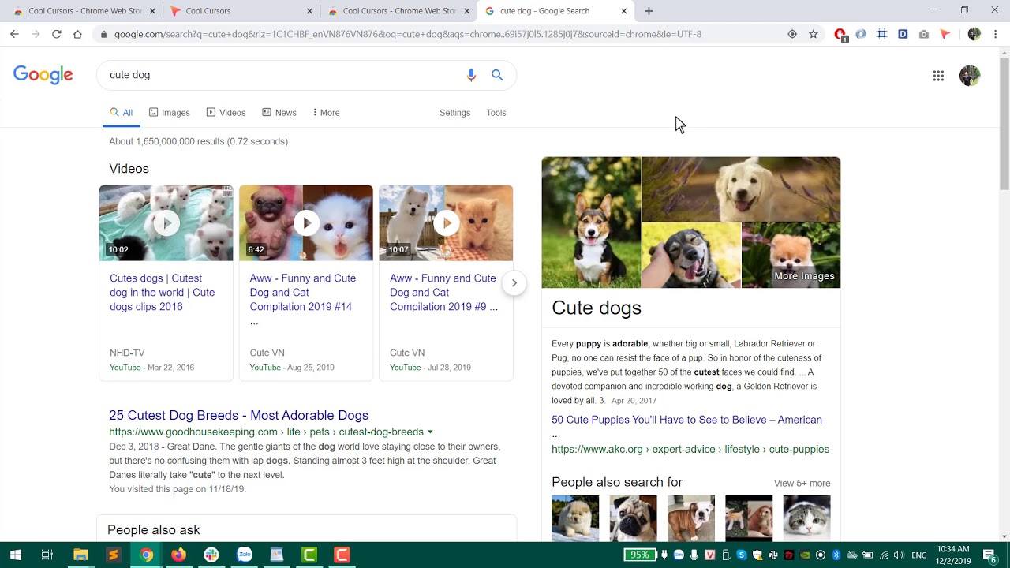Go back using the browser back arrow

click(14, 34)
